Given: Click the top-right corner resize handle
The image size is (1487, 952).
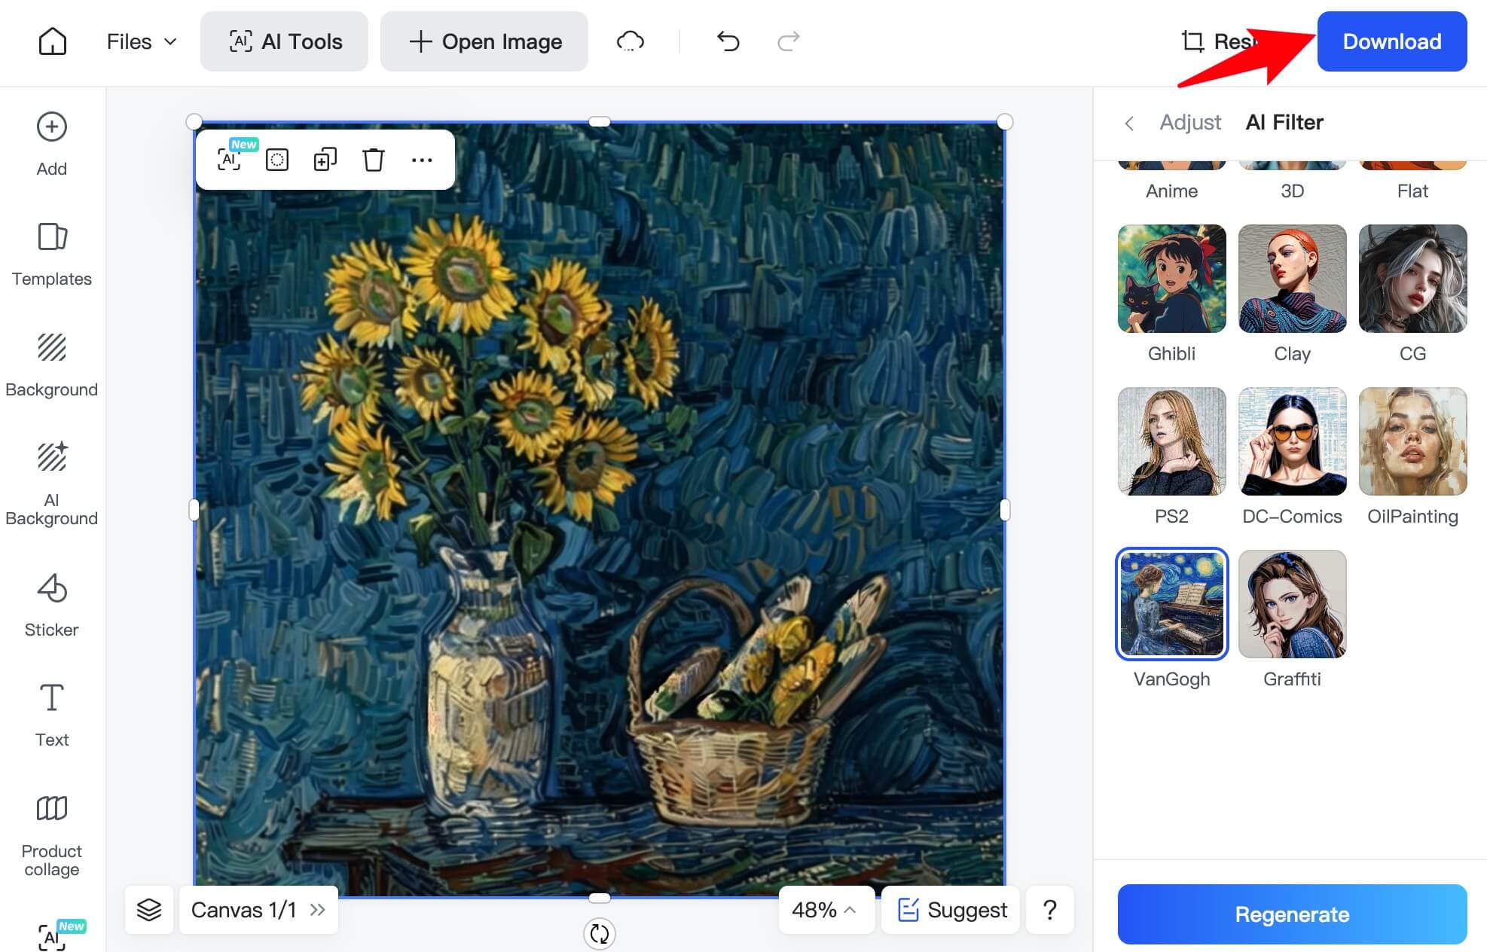Looking at the screenshot, I should [x=1005, y=122].
